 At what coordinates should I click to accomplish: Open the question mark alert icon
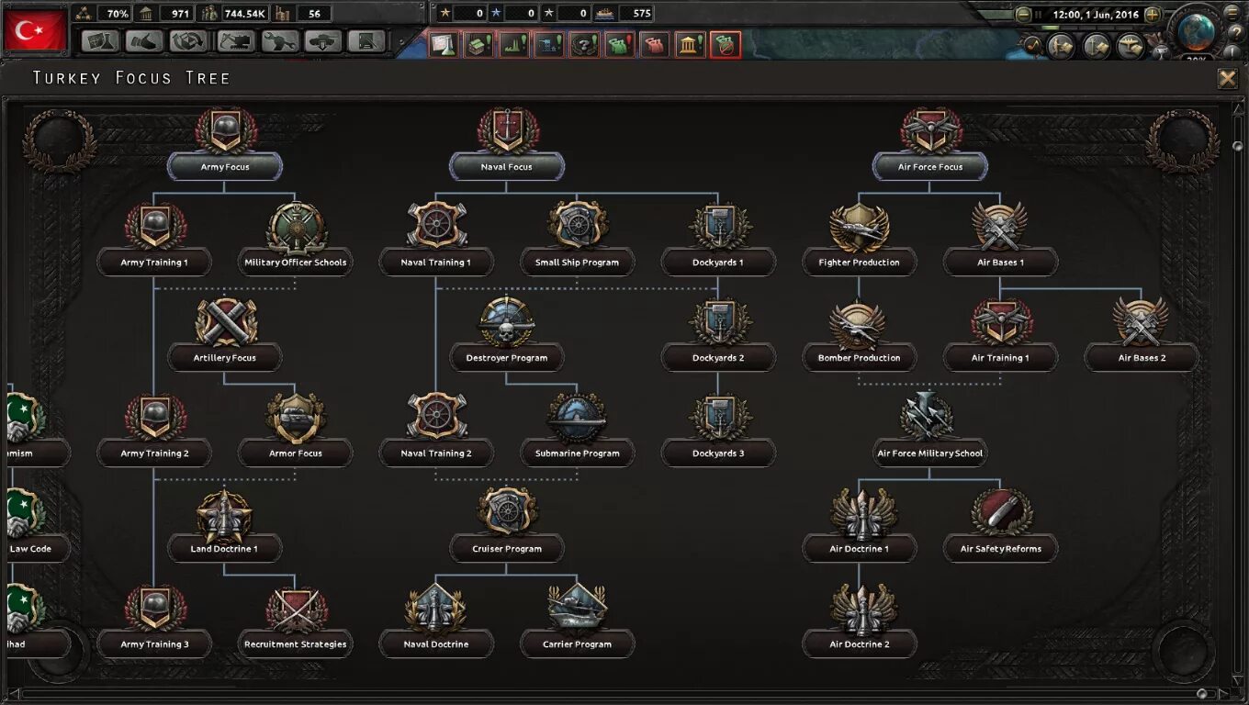[584, 44]
